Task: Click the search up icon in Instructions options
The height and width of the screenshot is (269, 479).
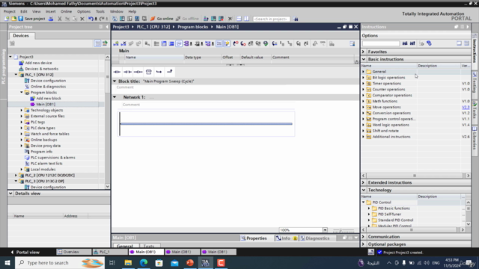Action: (x=412, y=43)
